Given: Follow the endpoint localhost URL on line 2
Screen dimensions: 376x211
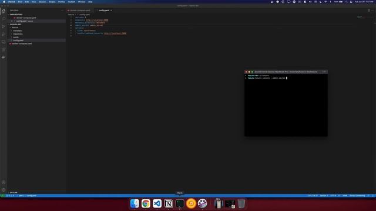Looking at the screenshot, I should tap(97, 20).
